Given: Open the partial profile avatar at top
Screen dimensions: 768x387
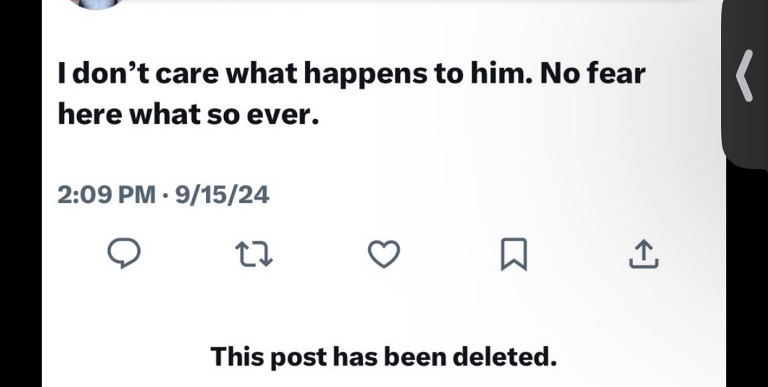Looking at the screenshot, I should tap(96, 3).
